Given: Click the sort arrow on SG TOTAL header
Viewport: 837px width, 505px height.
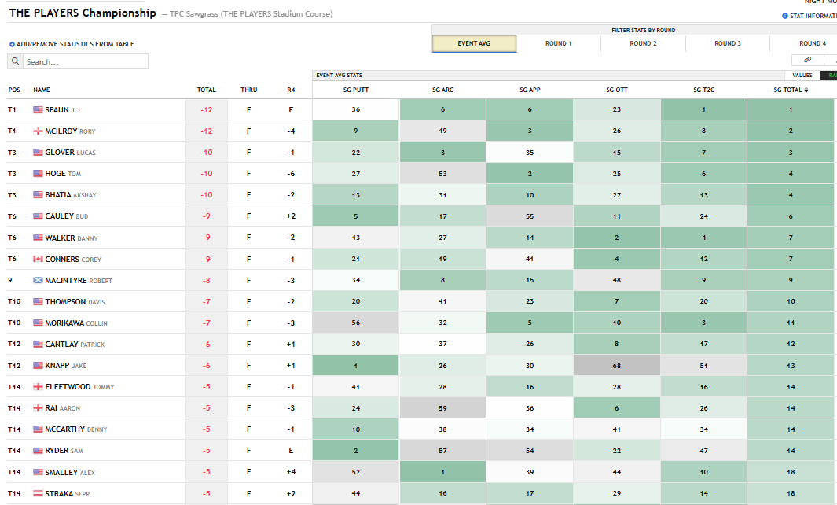Looking at the screenshot, I should click(806, 90).
